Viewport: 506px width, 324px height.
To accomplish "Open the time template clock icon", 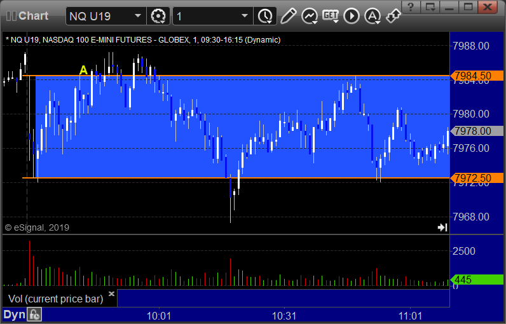I will click(265, 16).
